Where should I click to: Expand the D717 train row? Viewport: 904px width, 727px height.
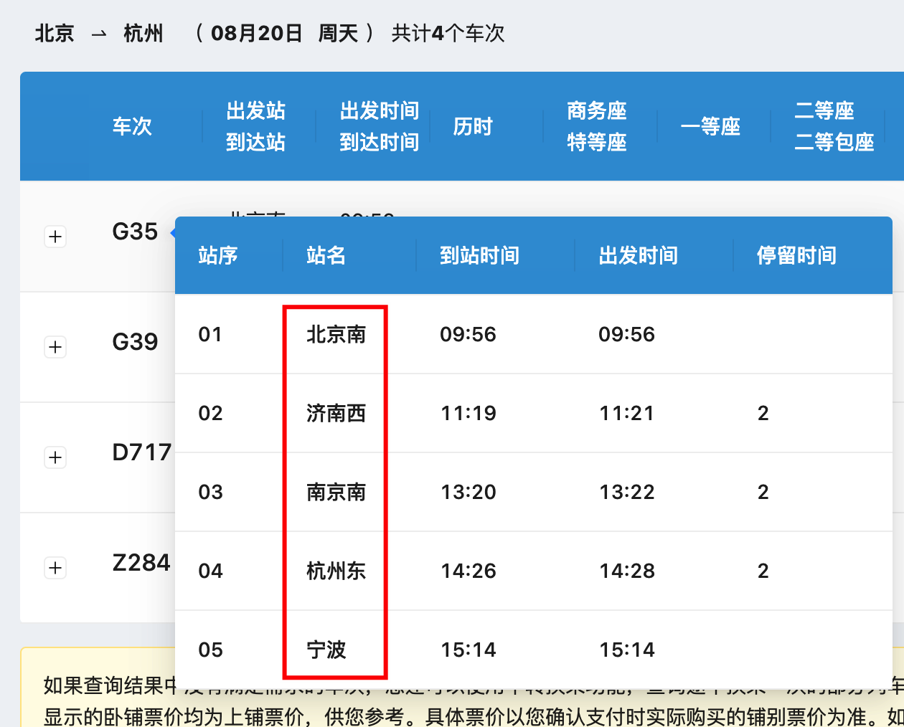click(55, 457)
